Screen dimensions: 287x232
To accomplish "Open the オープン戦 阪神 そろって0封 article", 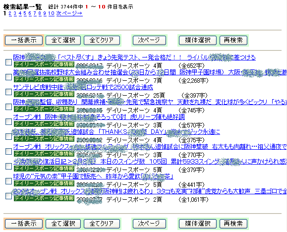I will 99,117.
